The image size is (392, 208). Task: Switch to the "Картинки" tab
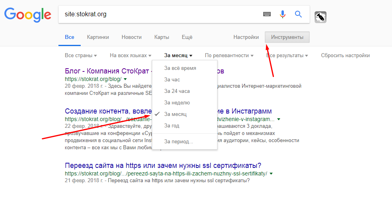click(x=98, y=37)
